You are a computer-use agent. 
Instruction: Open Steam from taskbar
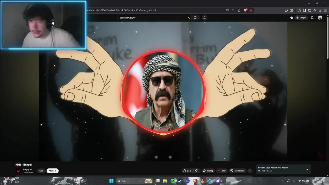point(180,181)
